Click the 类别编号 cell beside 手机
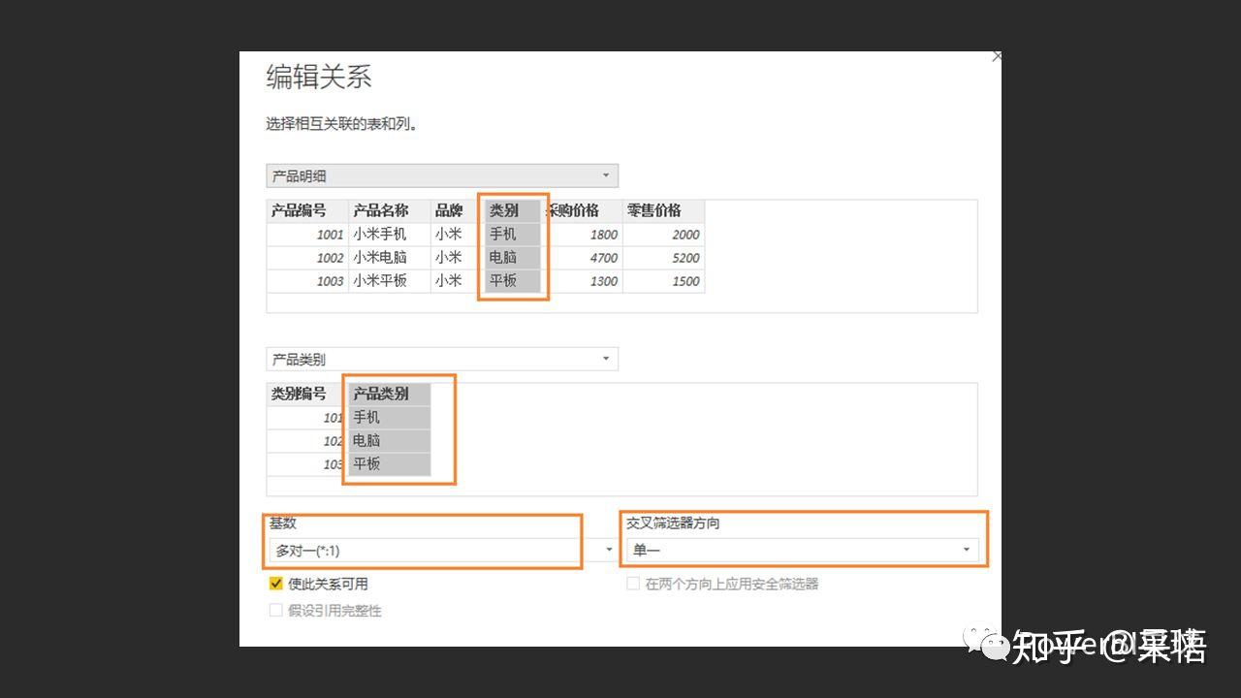This screenshot has height=698, width=1241. (x=307, y=418)
